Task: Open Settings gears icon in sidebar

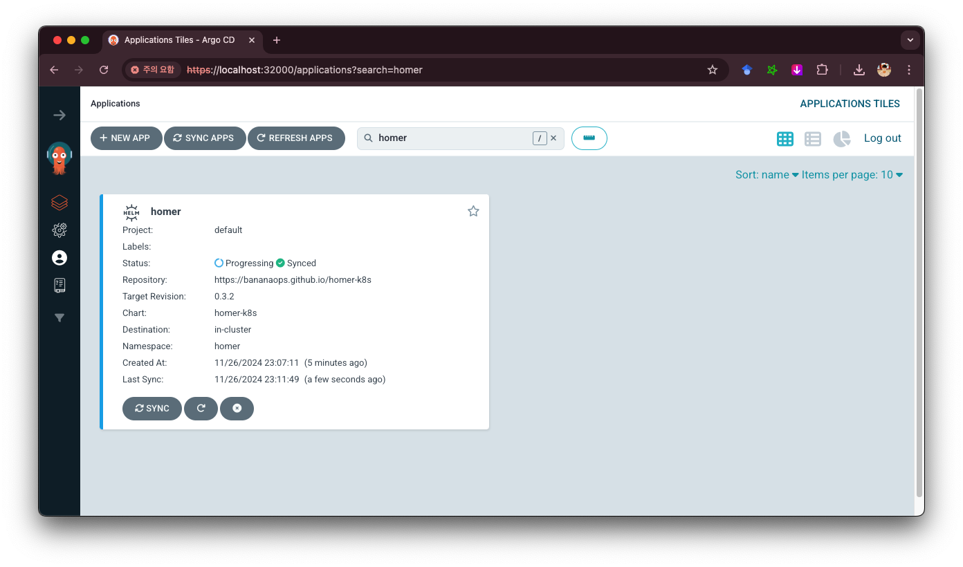Action: [59, 230]
